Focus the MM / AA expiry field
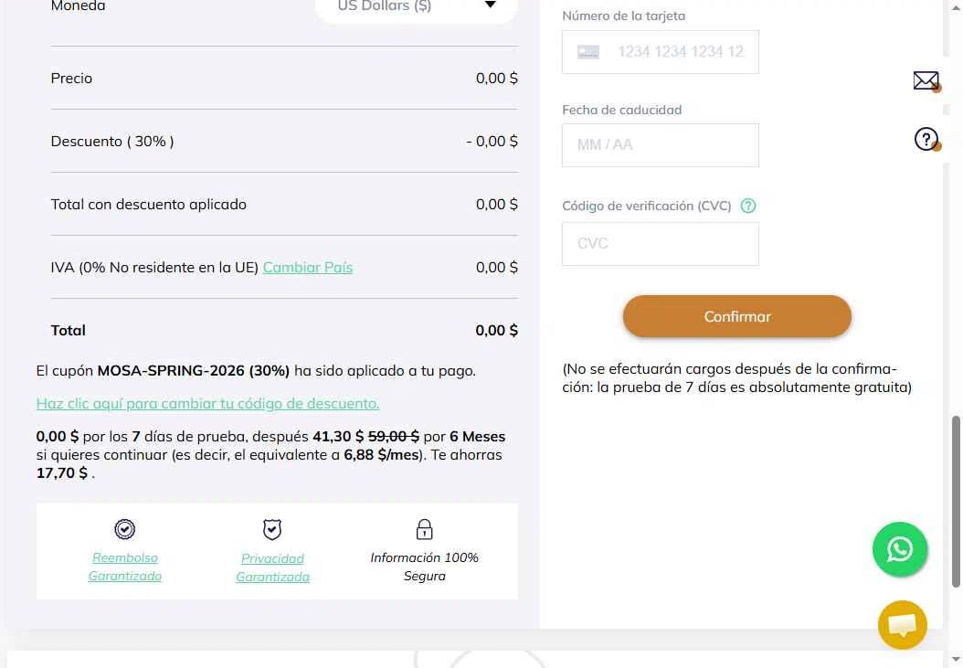 pos(661,145)
